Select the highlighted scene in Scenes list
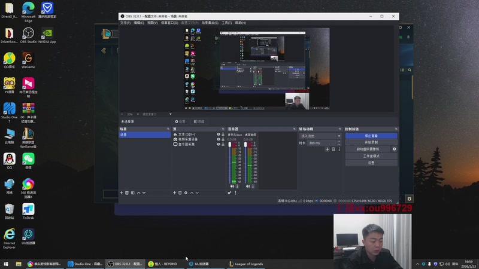This screenshot has height=269, width=479. 144,134
